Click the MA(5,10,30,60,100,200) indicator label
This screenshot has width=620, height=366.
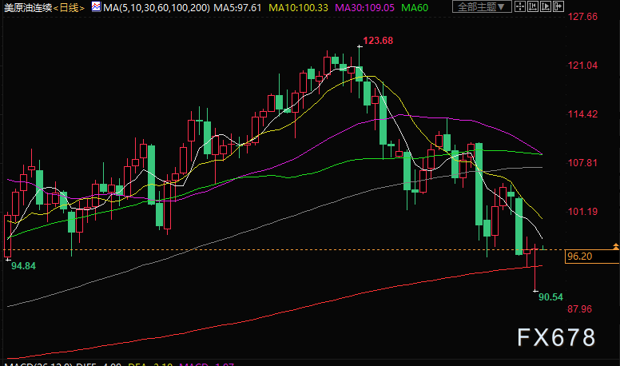(157, 7)
